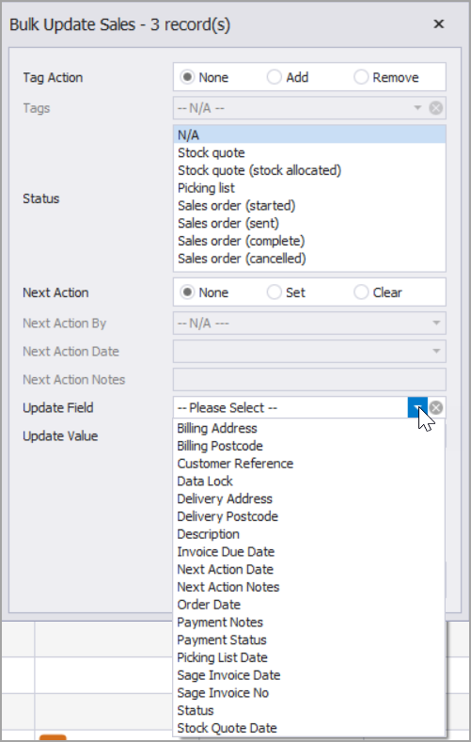Open the Next Action Date picker arrow

tap(436, 352)
